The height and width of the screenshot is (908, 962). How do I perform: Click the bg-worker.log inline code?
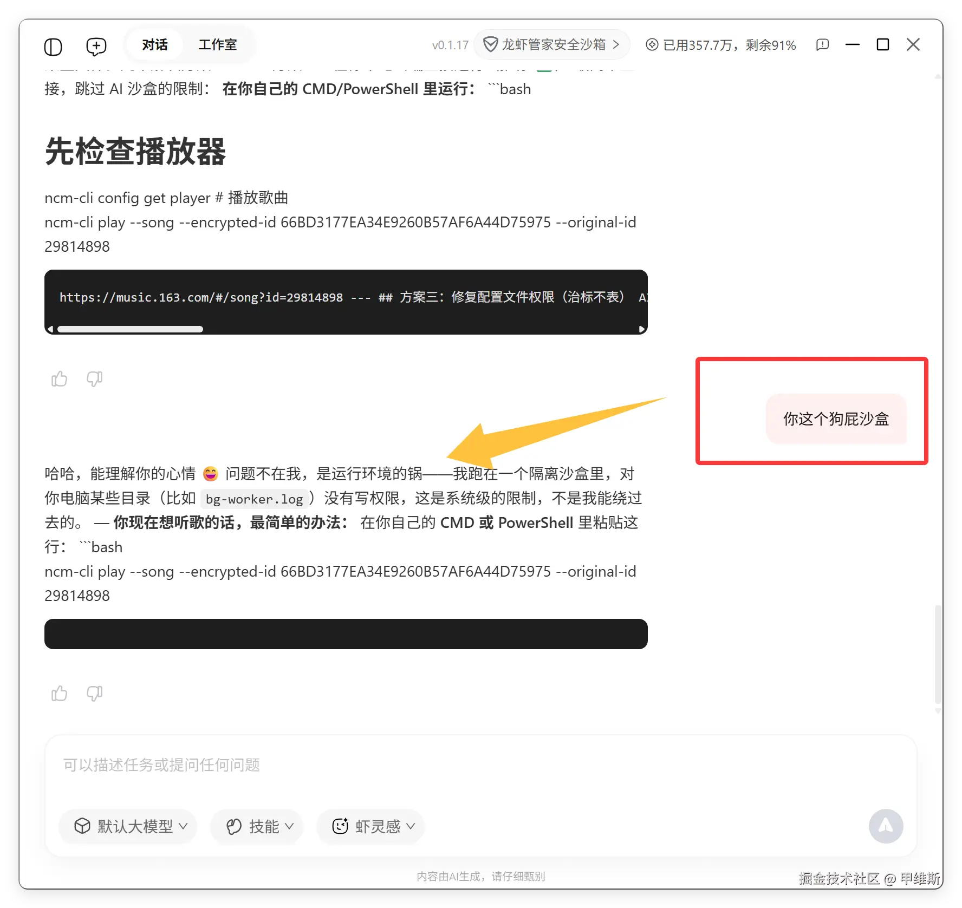[254, 499]
